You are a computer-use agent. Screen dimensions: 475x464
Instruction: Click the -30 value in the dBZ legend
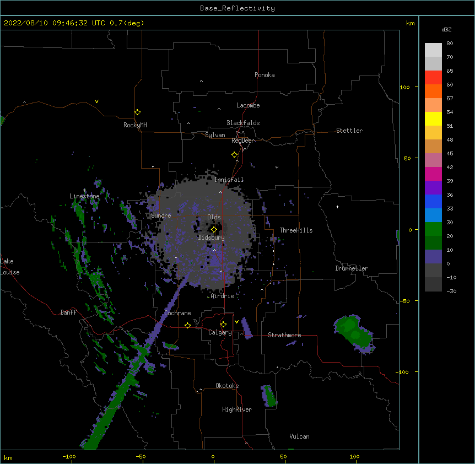point(451,291)
